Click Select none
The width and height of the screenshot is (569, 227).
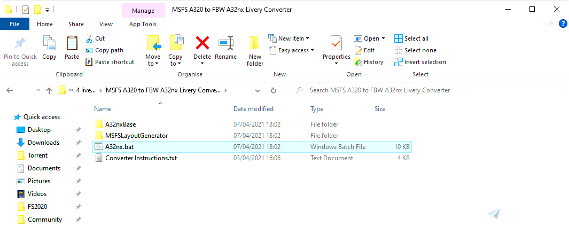tap(416, 50)
